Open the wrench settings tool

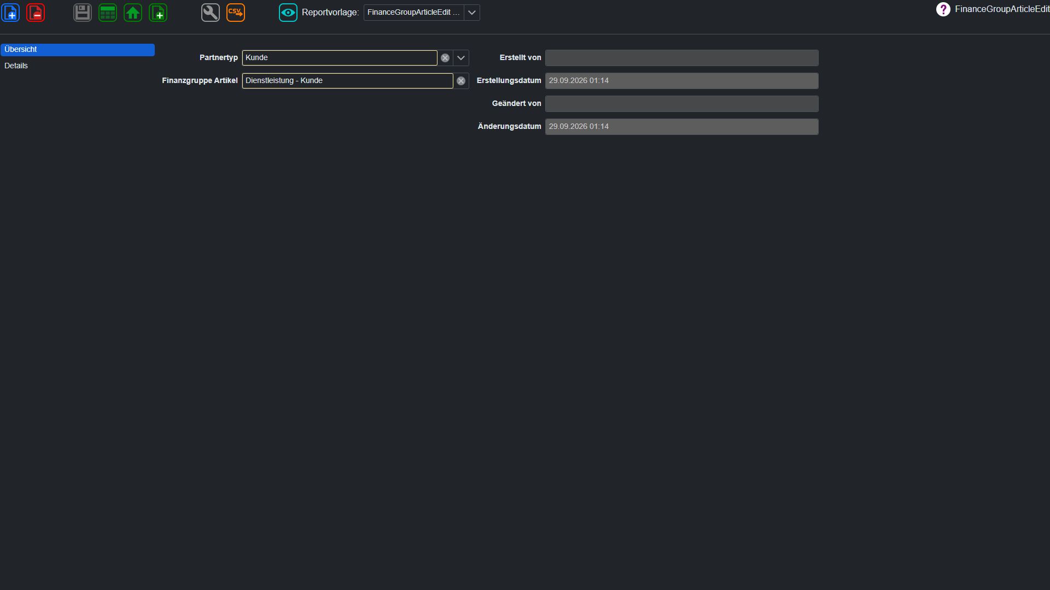coord(211,13)
